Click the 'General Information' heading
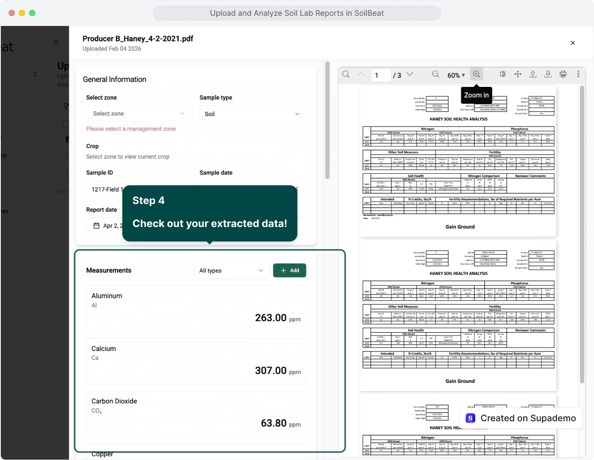 (115, 79)
